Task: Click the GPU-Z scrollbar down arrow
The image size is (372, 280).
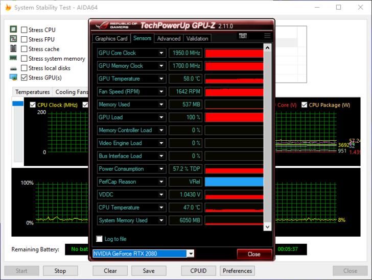Action: (x=267, y=226)
